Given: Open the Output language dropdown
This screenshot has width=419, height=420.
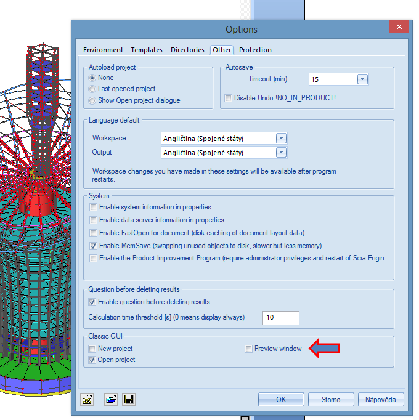Looking at the screenshot, I should 281,153.
